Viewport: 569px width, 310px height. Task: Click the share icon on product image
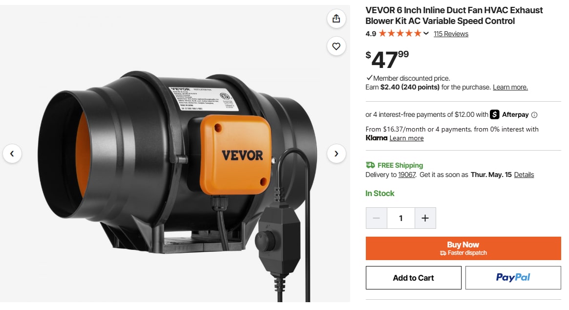click(337, 19)
